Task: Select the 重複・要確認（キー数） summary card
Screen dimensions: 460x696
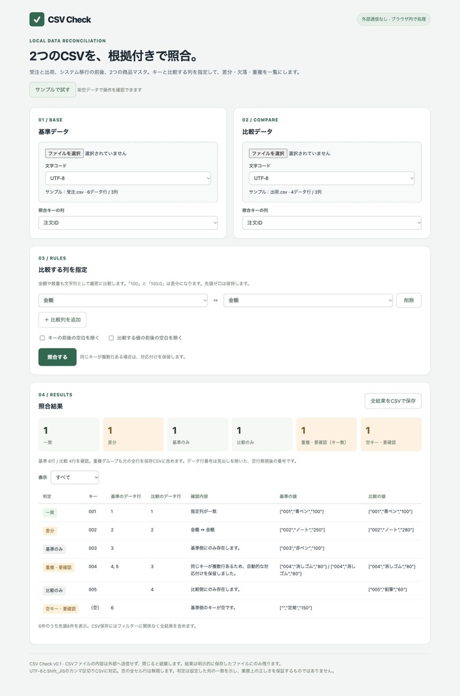Action: [x=326, y=434]
